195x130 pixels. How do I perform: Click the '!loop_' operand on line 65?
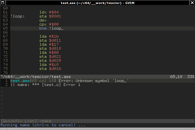pos(56,28)
